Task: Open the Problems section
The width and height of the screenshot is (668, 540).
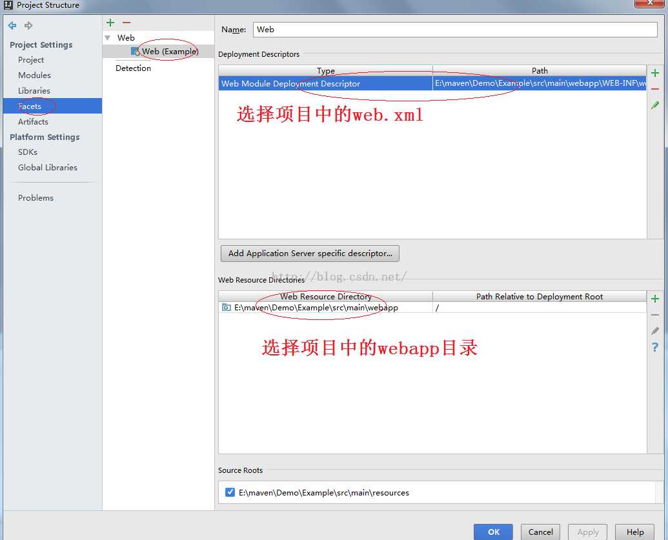Action: (35, 197)
